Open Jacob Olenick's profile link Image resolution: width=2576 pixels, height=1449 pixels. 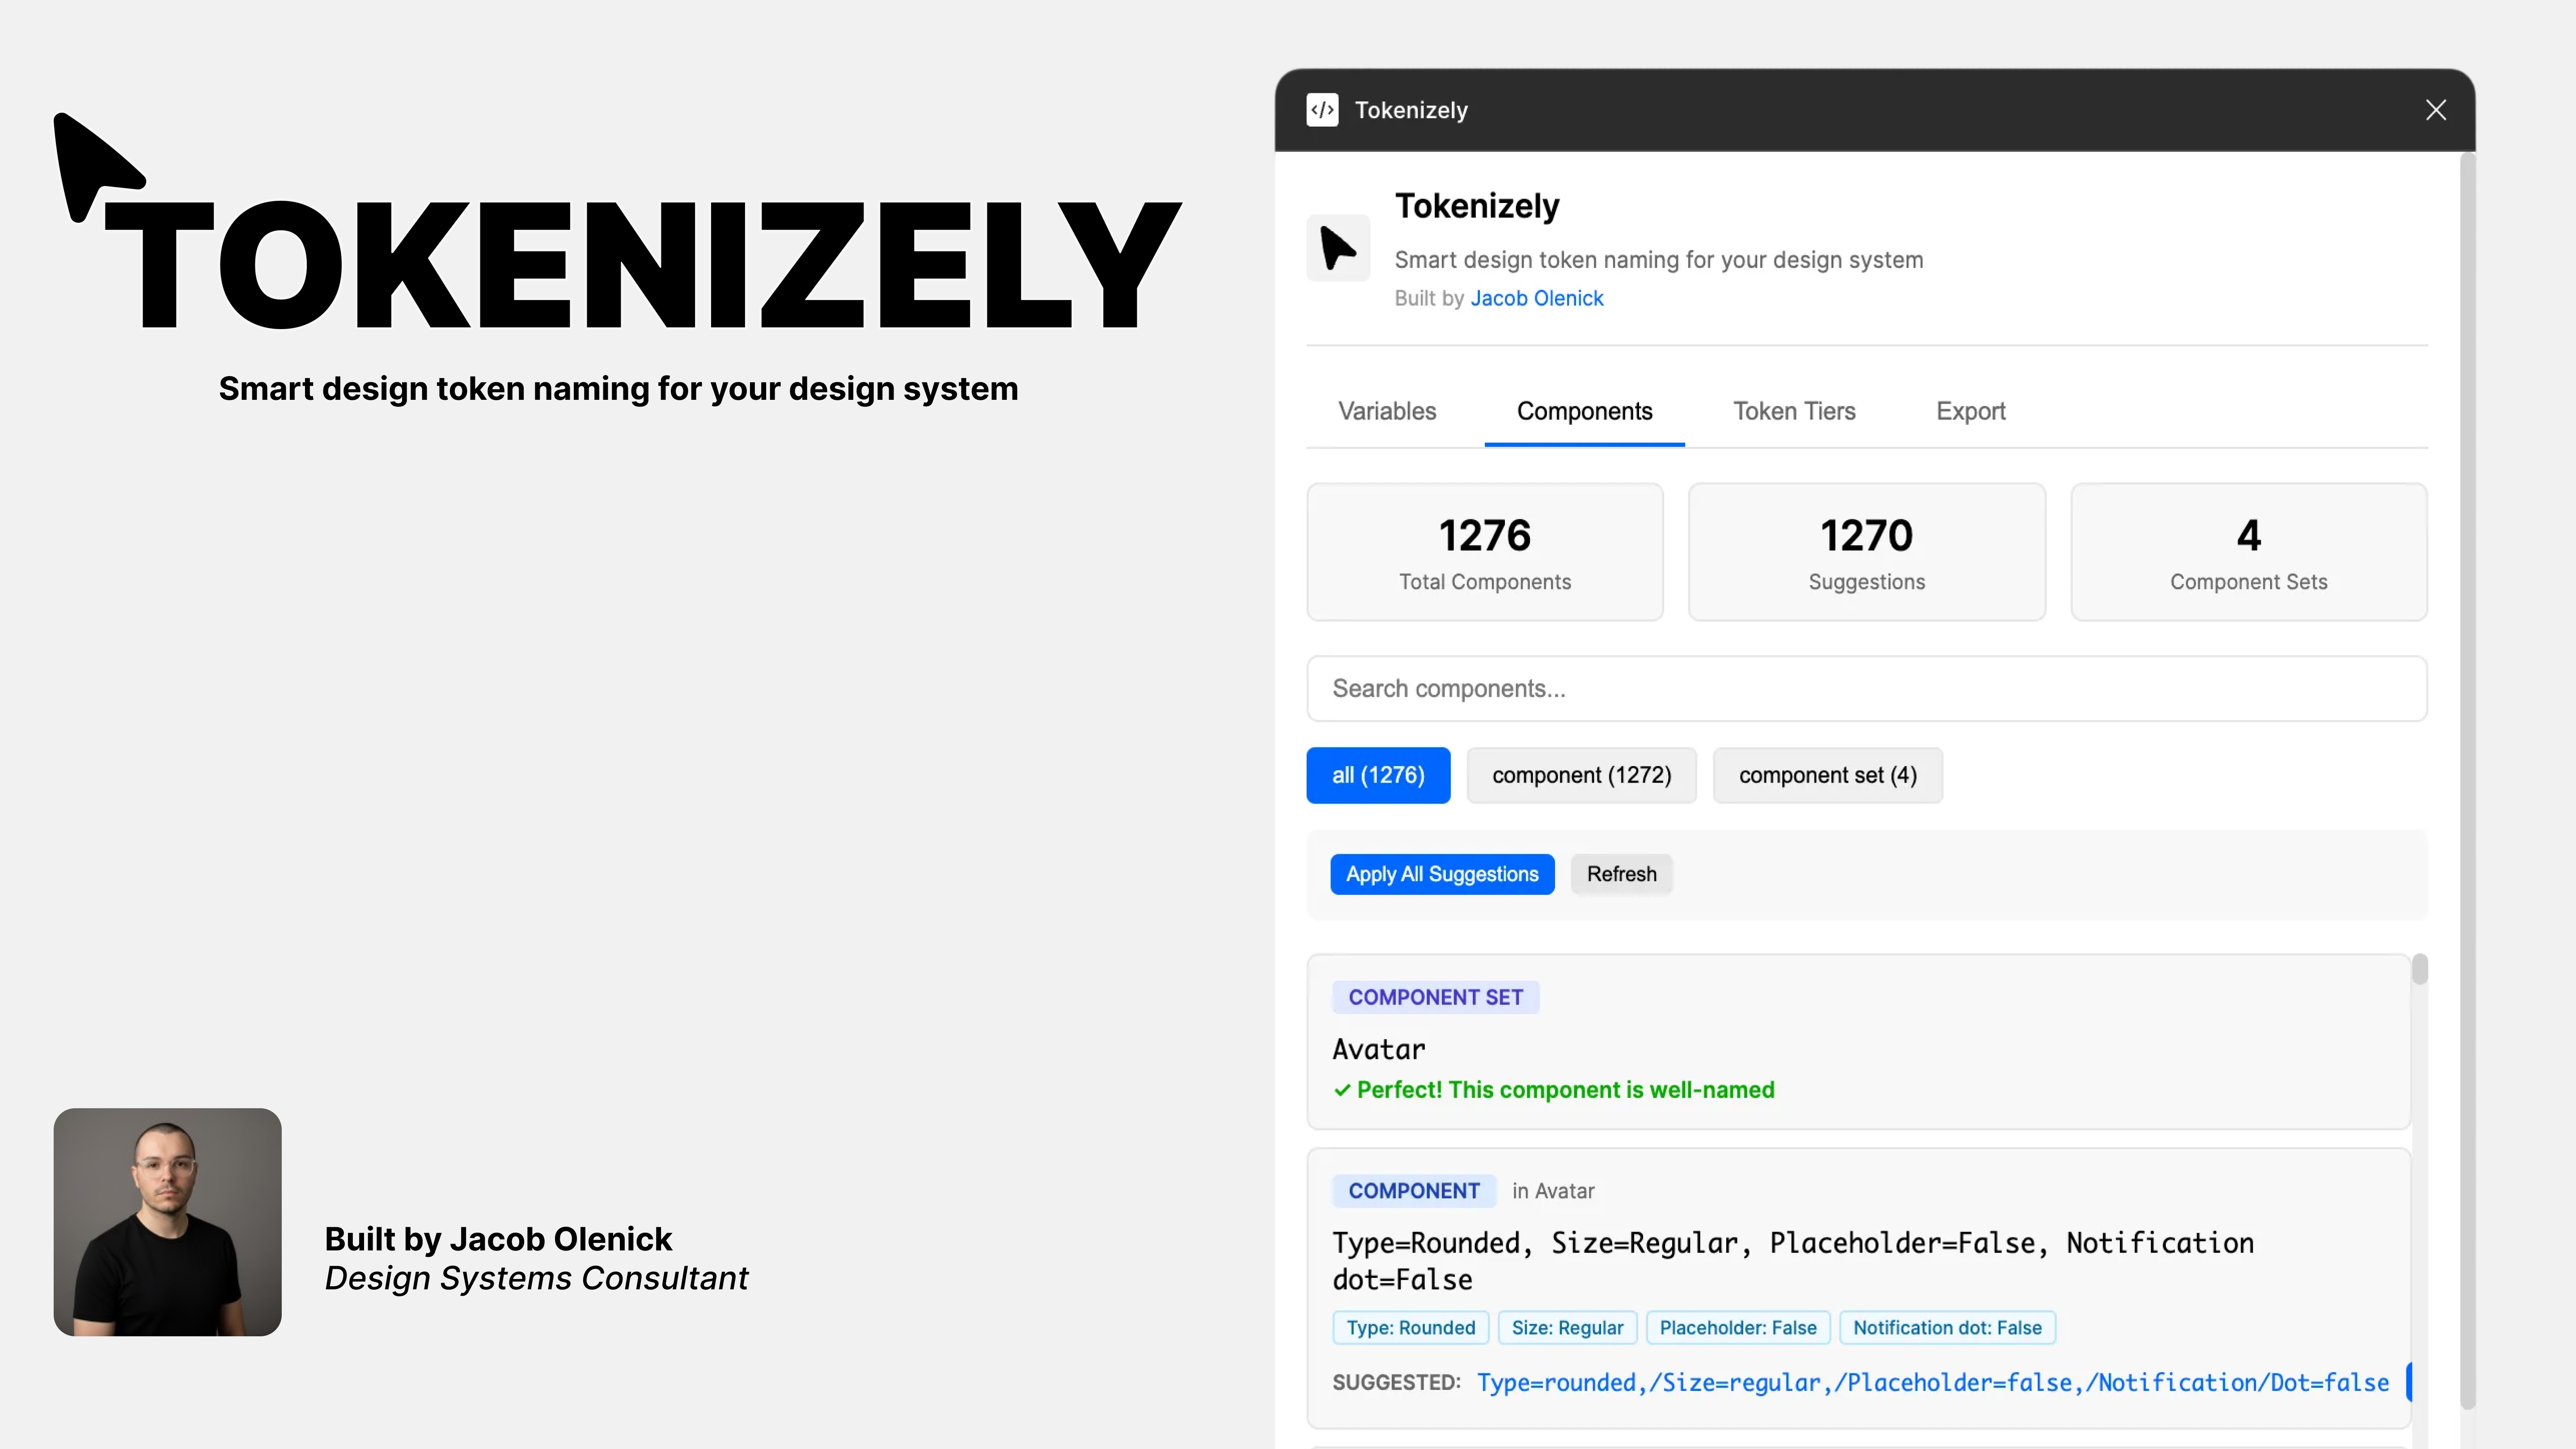tap(1536, 298)
